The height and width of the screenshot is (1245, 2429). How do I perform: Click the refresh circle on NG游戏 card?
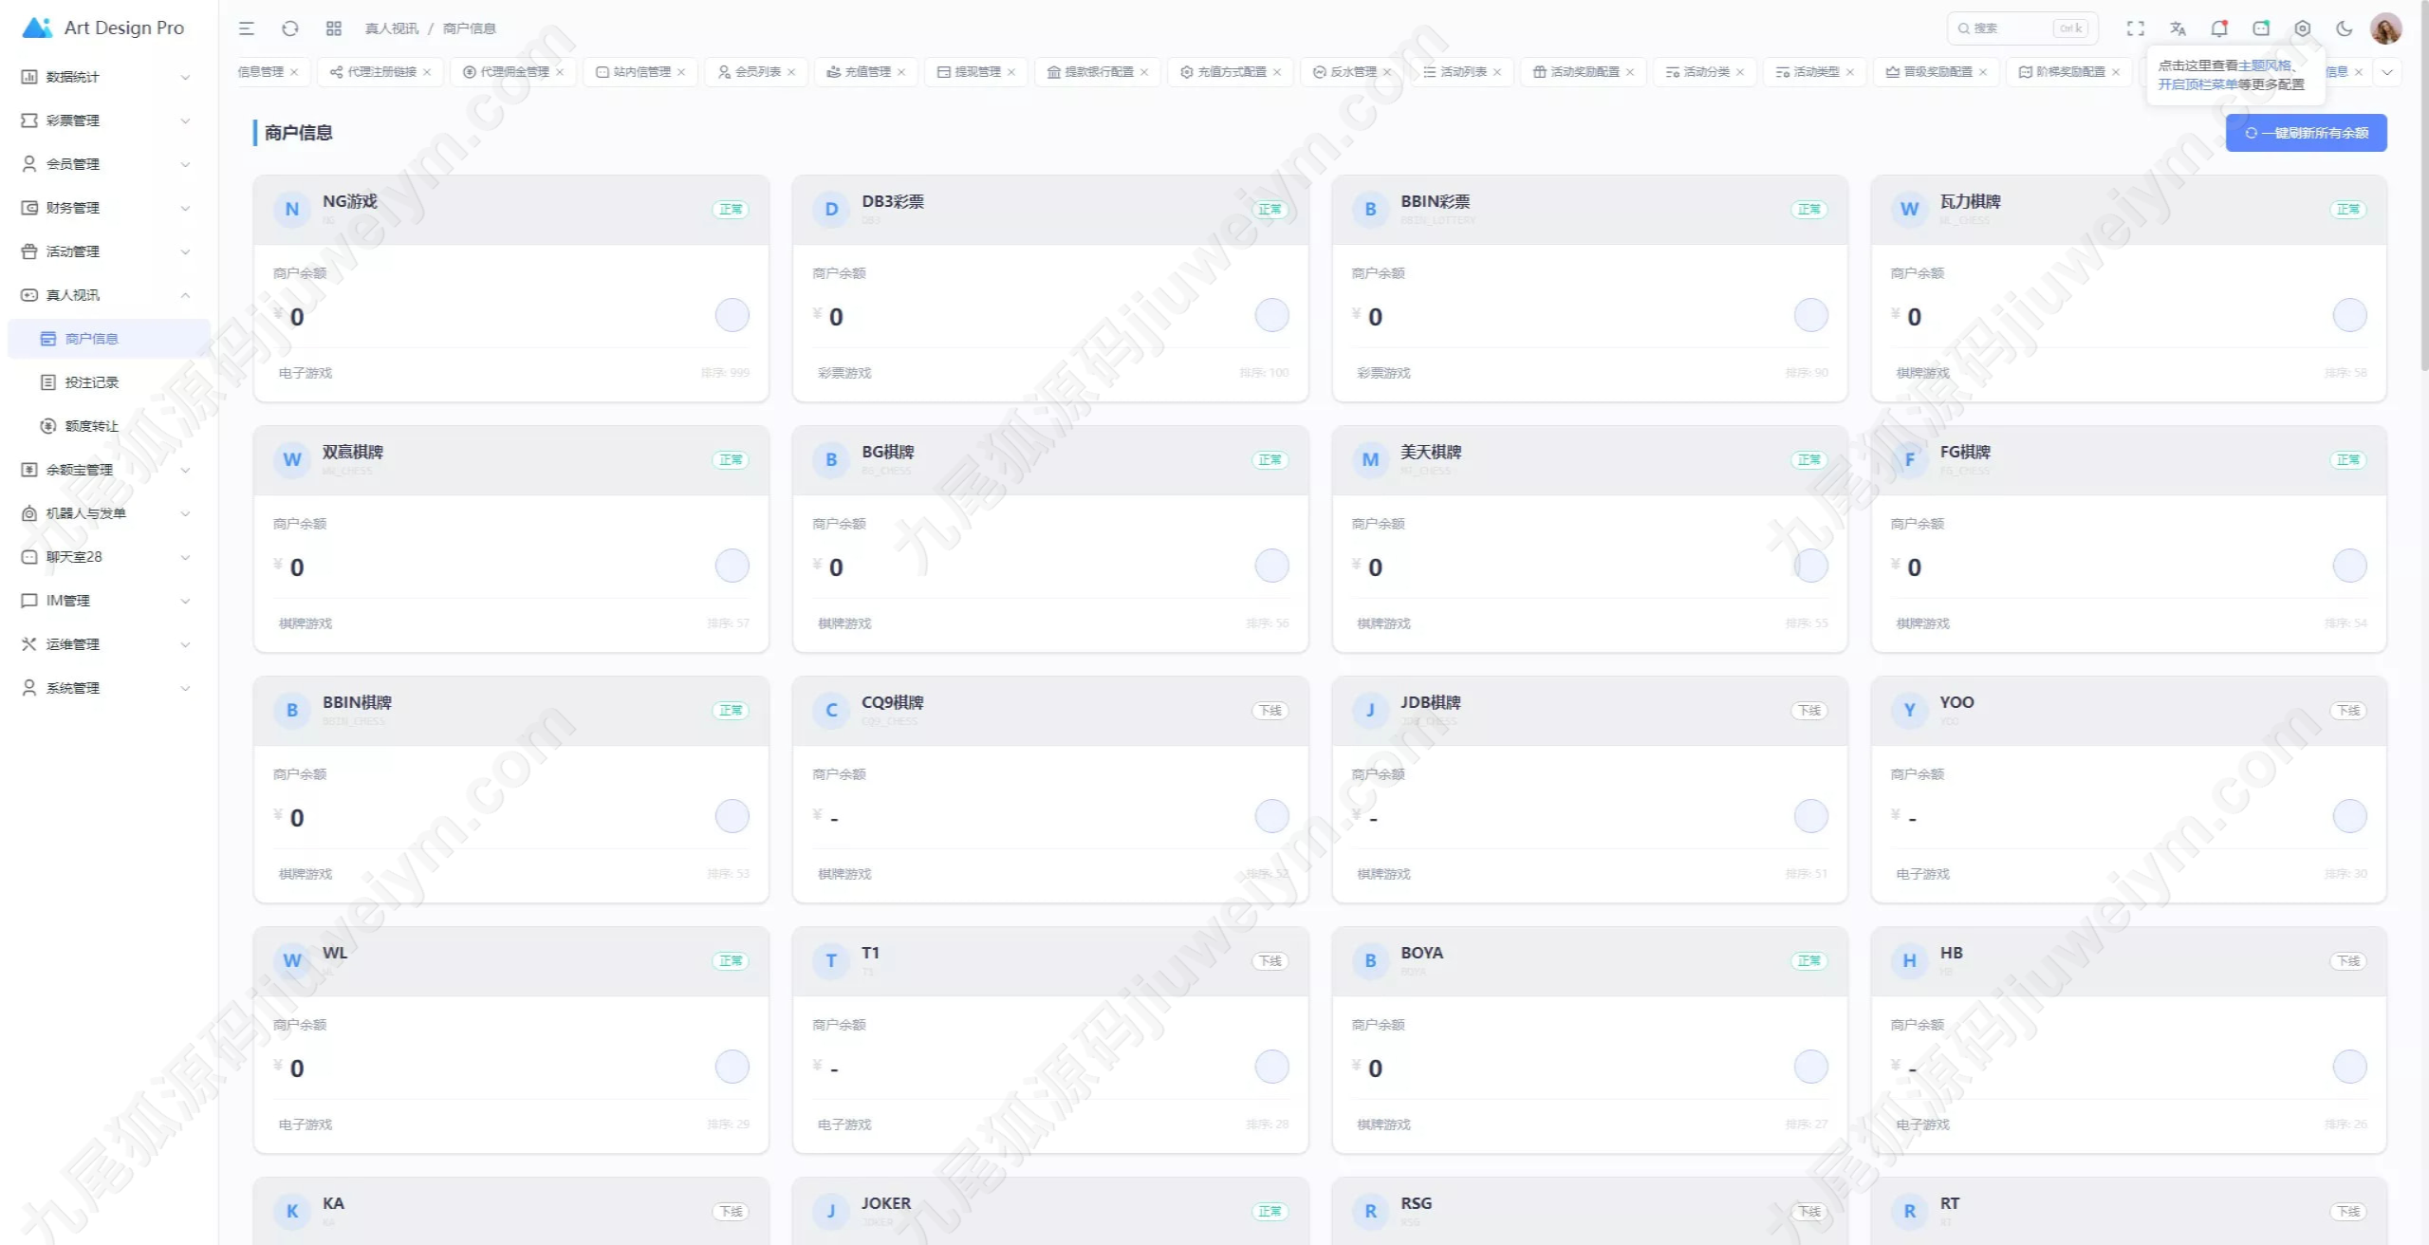pyautogui.click(x=732, y=315)
